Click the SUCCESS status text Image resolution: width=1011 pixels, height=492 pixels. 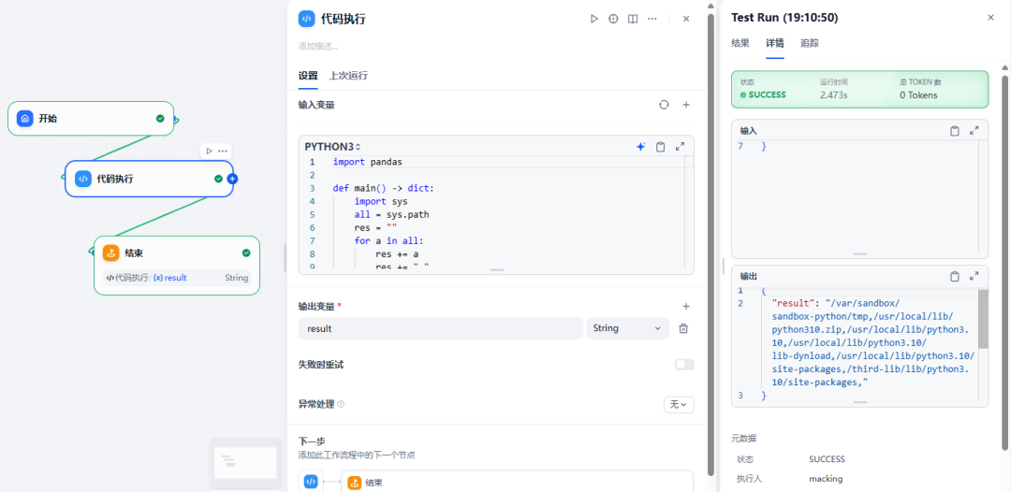(767, 94)
